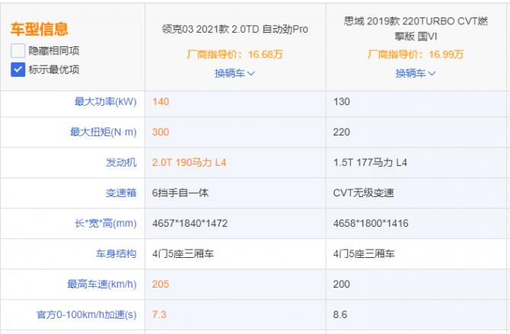Select the 车身结构 row label
510x334 pixels.
[116, 254]
